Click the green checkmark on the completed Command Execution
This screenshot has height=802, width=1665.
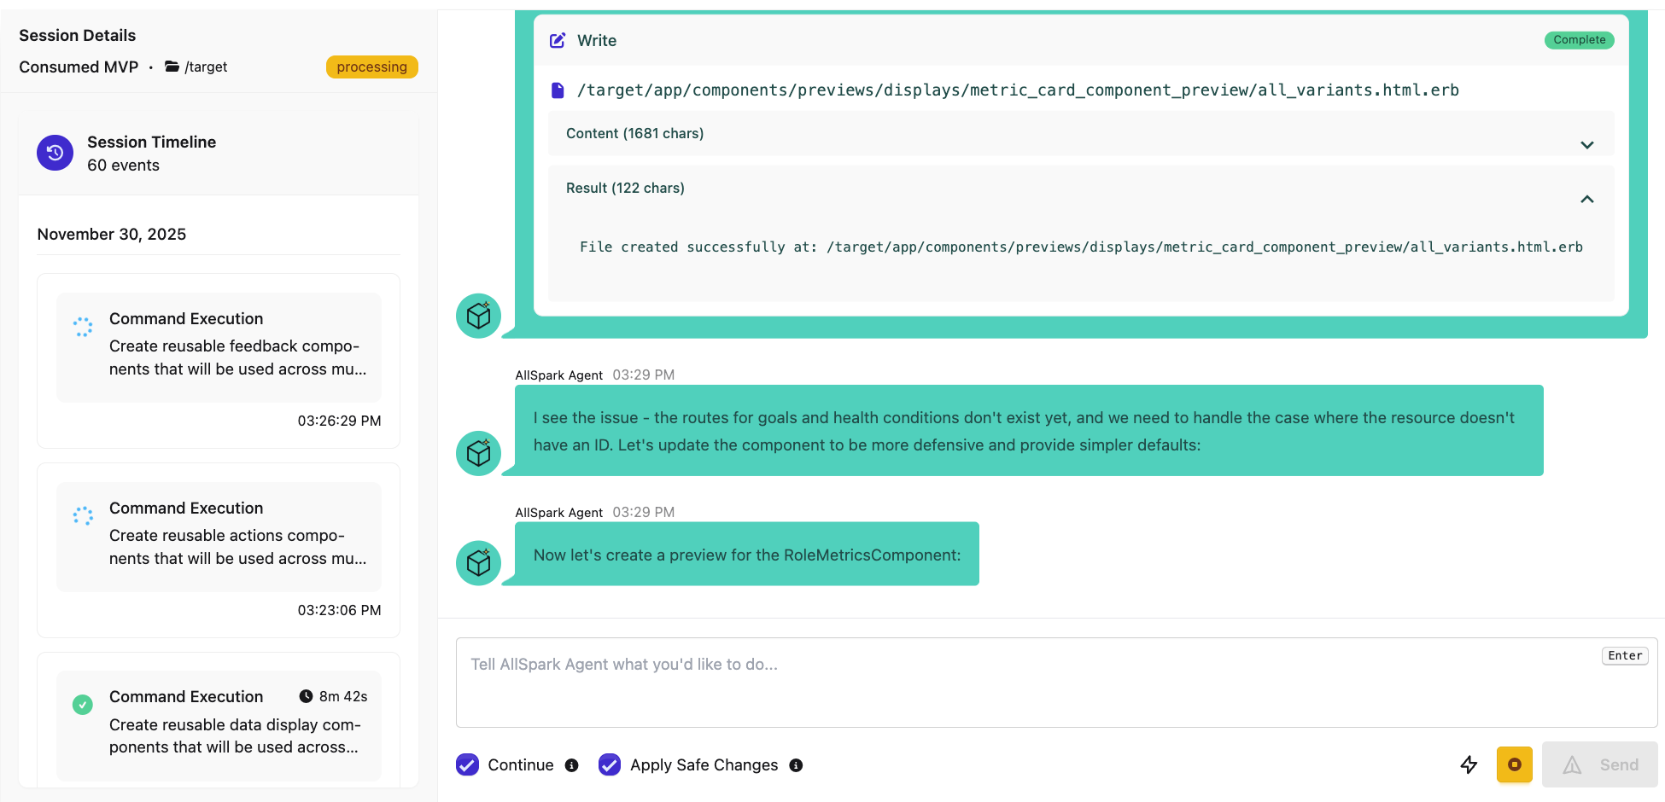(x=82, y=705)
